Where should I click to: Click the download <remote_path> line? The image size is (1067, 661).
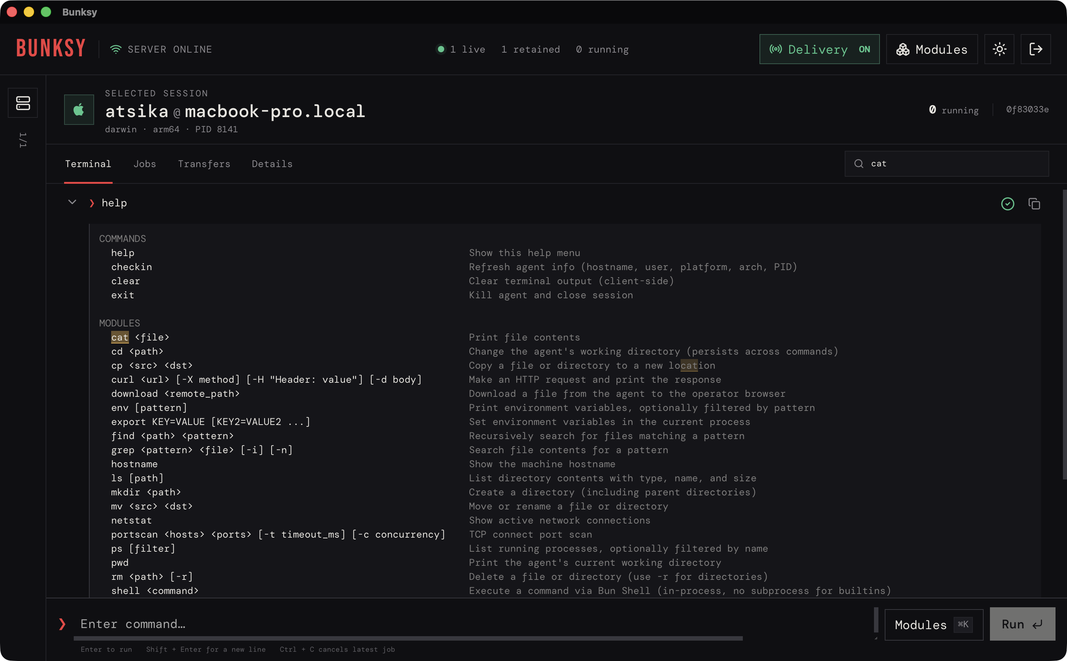pyautogui.click(x=175, y=393)
